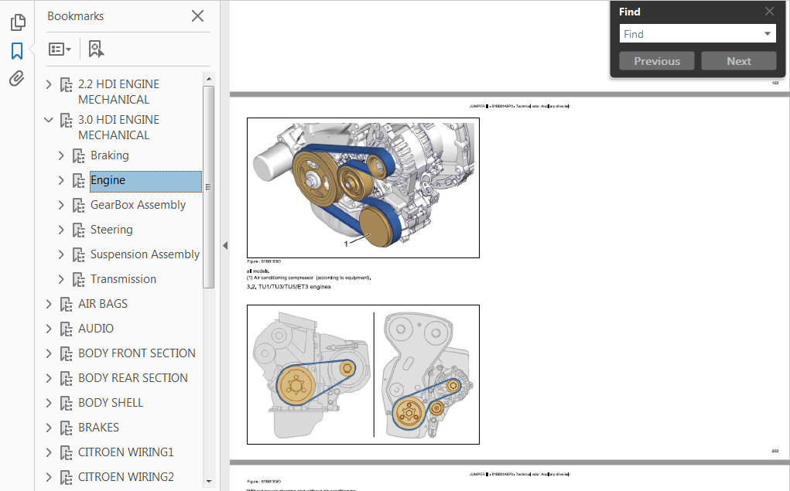Close the Find panel
The height and width of the screenshot is (491, 790).
click(769, 11)
